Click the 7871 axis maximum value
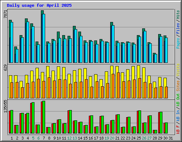Viewport: 182px width, 142px height. pyautogui.click(x=5, y=14)
